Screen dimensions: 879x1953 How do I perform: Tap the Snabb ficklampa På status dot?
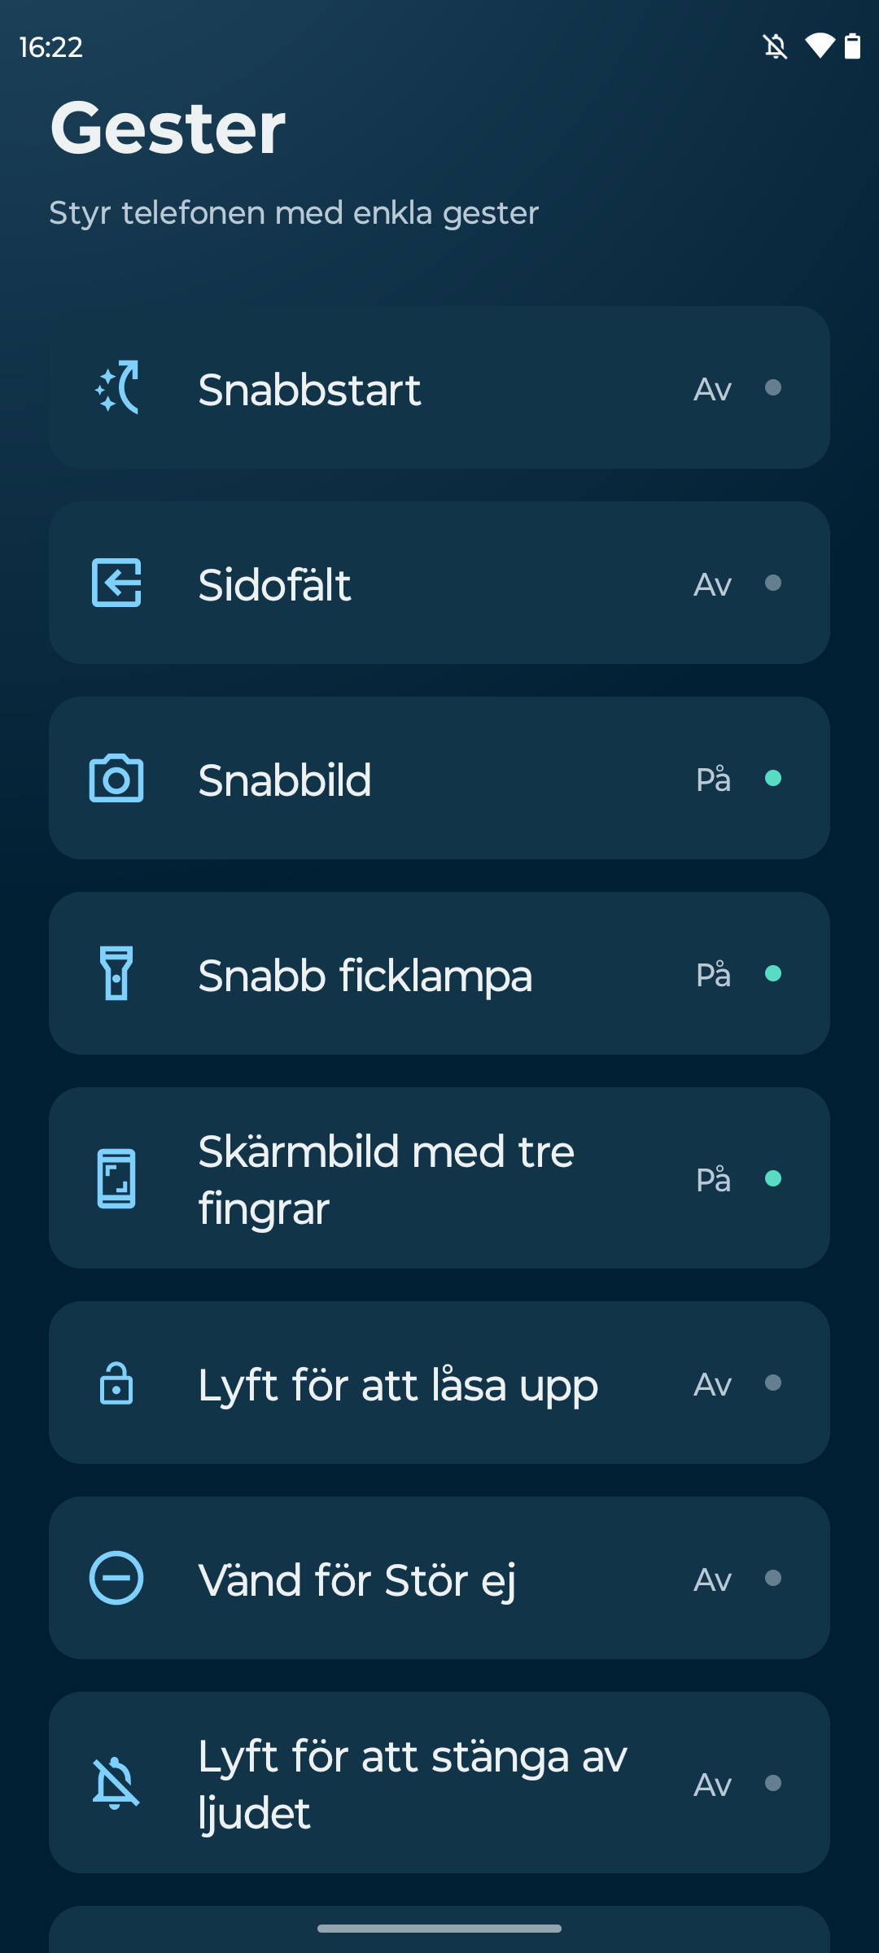coord(773,974)
